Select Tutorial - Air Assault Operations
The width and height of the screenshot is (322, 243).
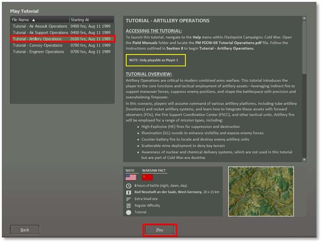click(40, 27)
